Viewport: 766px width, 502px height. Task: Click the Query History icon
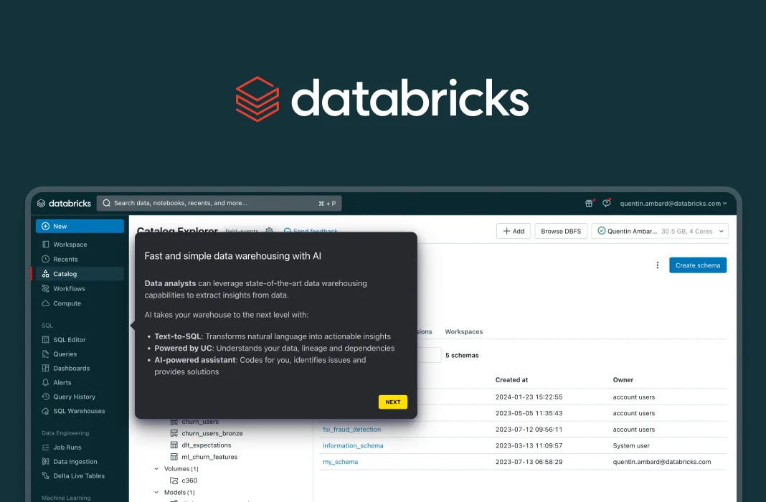click(x=45, y=397)
